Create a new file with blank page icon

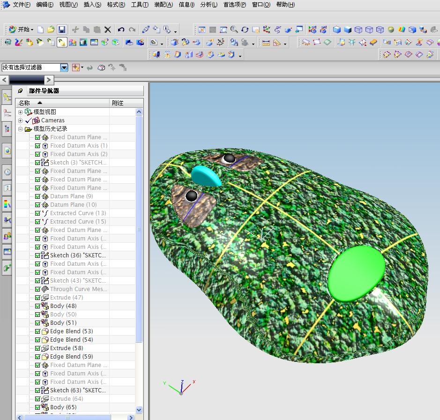click(41, 30)
